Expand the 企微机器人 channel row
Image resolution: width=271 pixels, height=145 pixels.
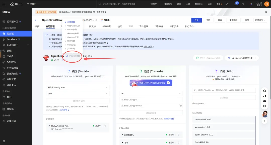click(x=122, y=135)
